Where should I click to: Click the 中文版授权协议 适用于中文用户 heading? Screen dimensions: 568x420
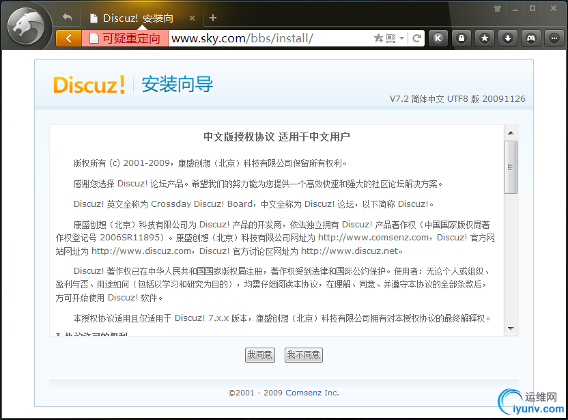point(276,137)
